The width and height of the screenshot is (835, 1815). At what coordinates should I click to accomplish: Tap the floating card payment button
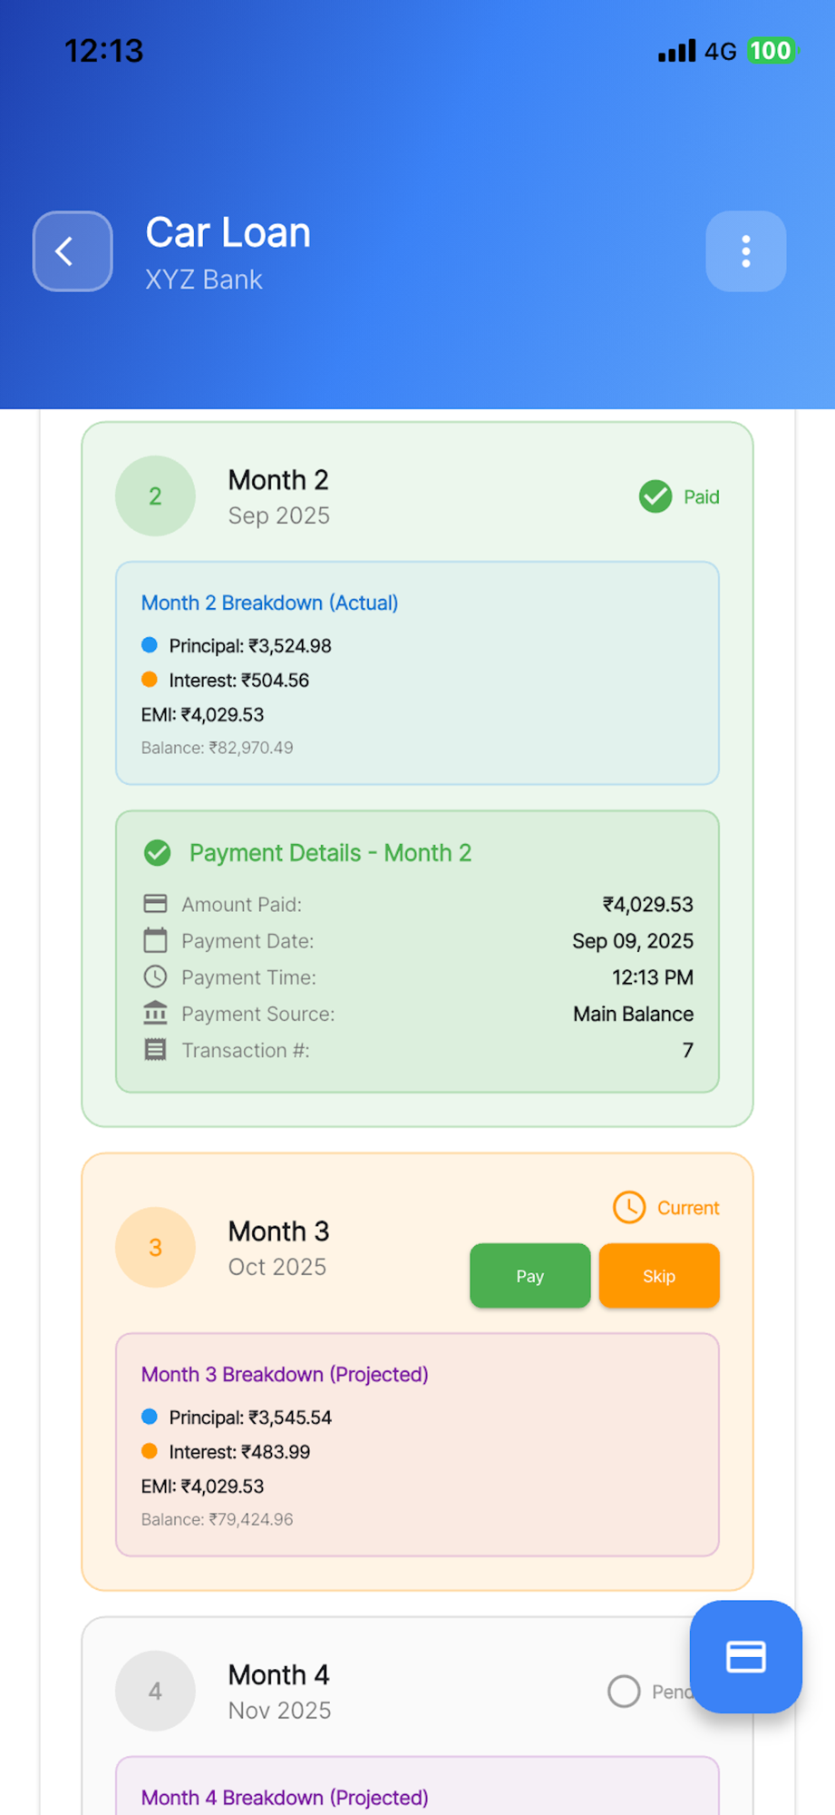coord(745,1656)
